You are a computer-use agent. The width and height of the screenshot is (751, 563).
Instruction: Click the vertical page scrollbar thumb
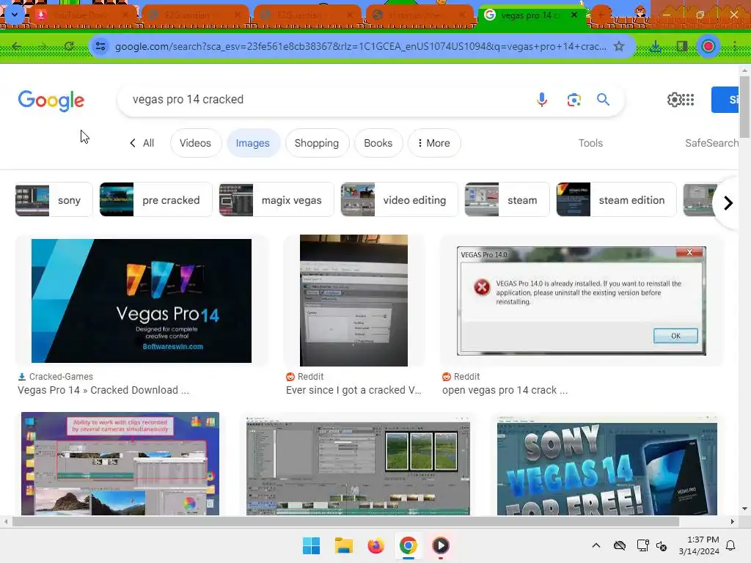point(744,106)
